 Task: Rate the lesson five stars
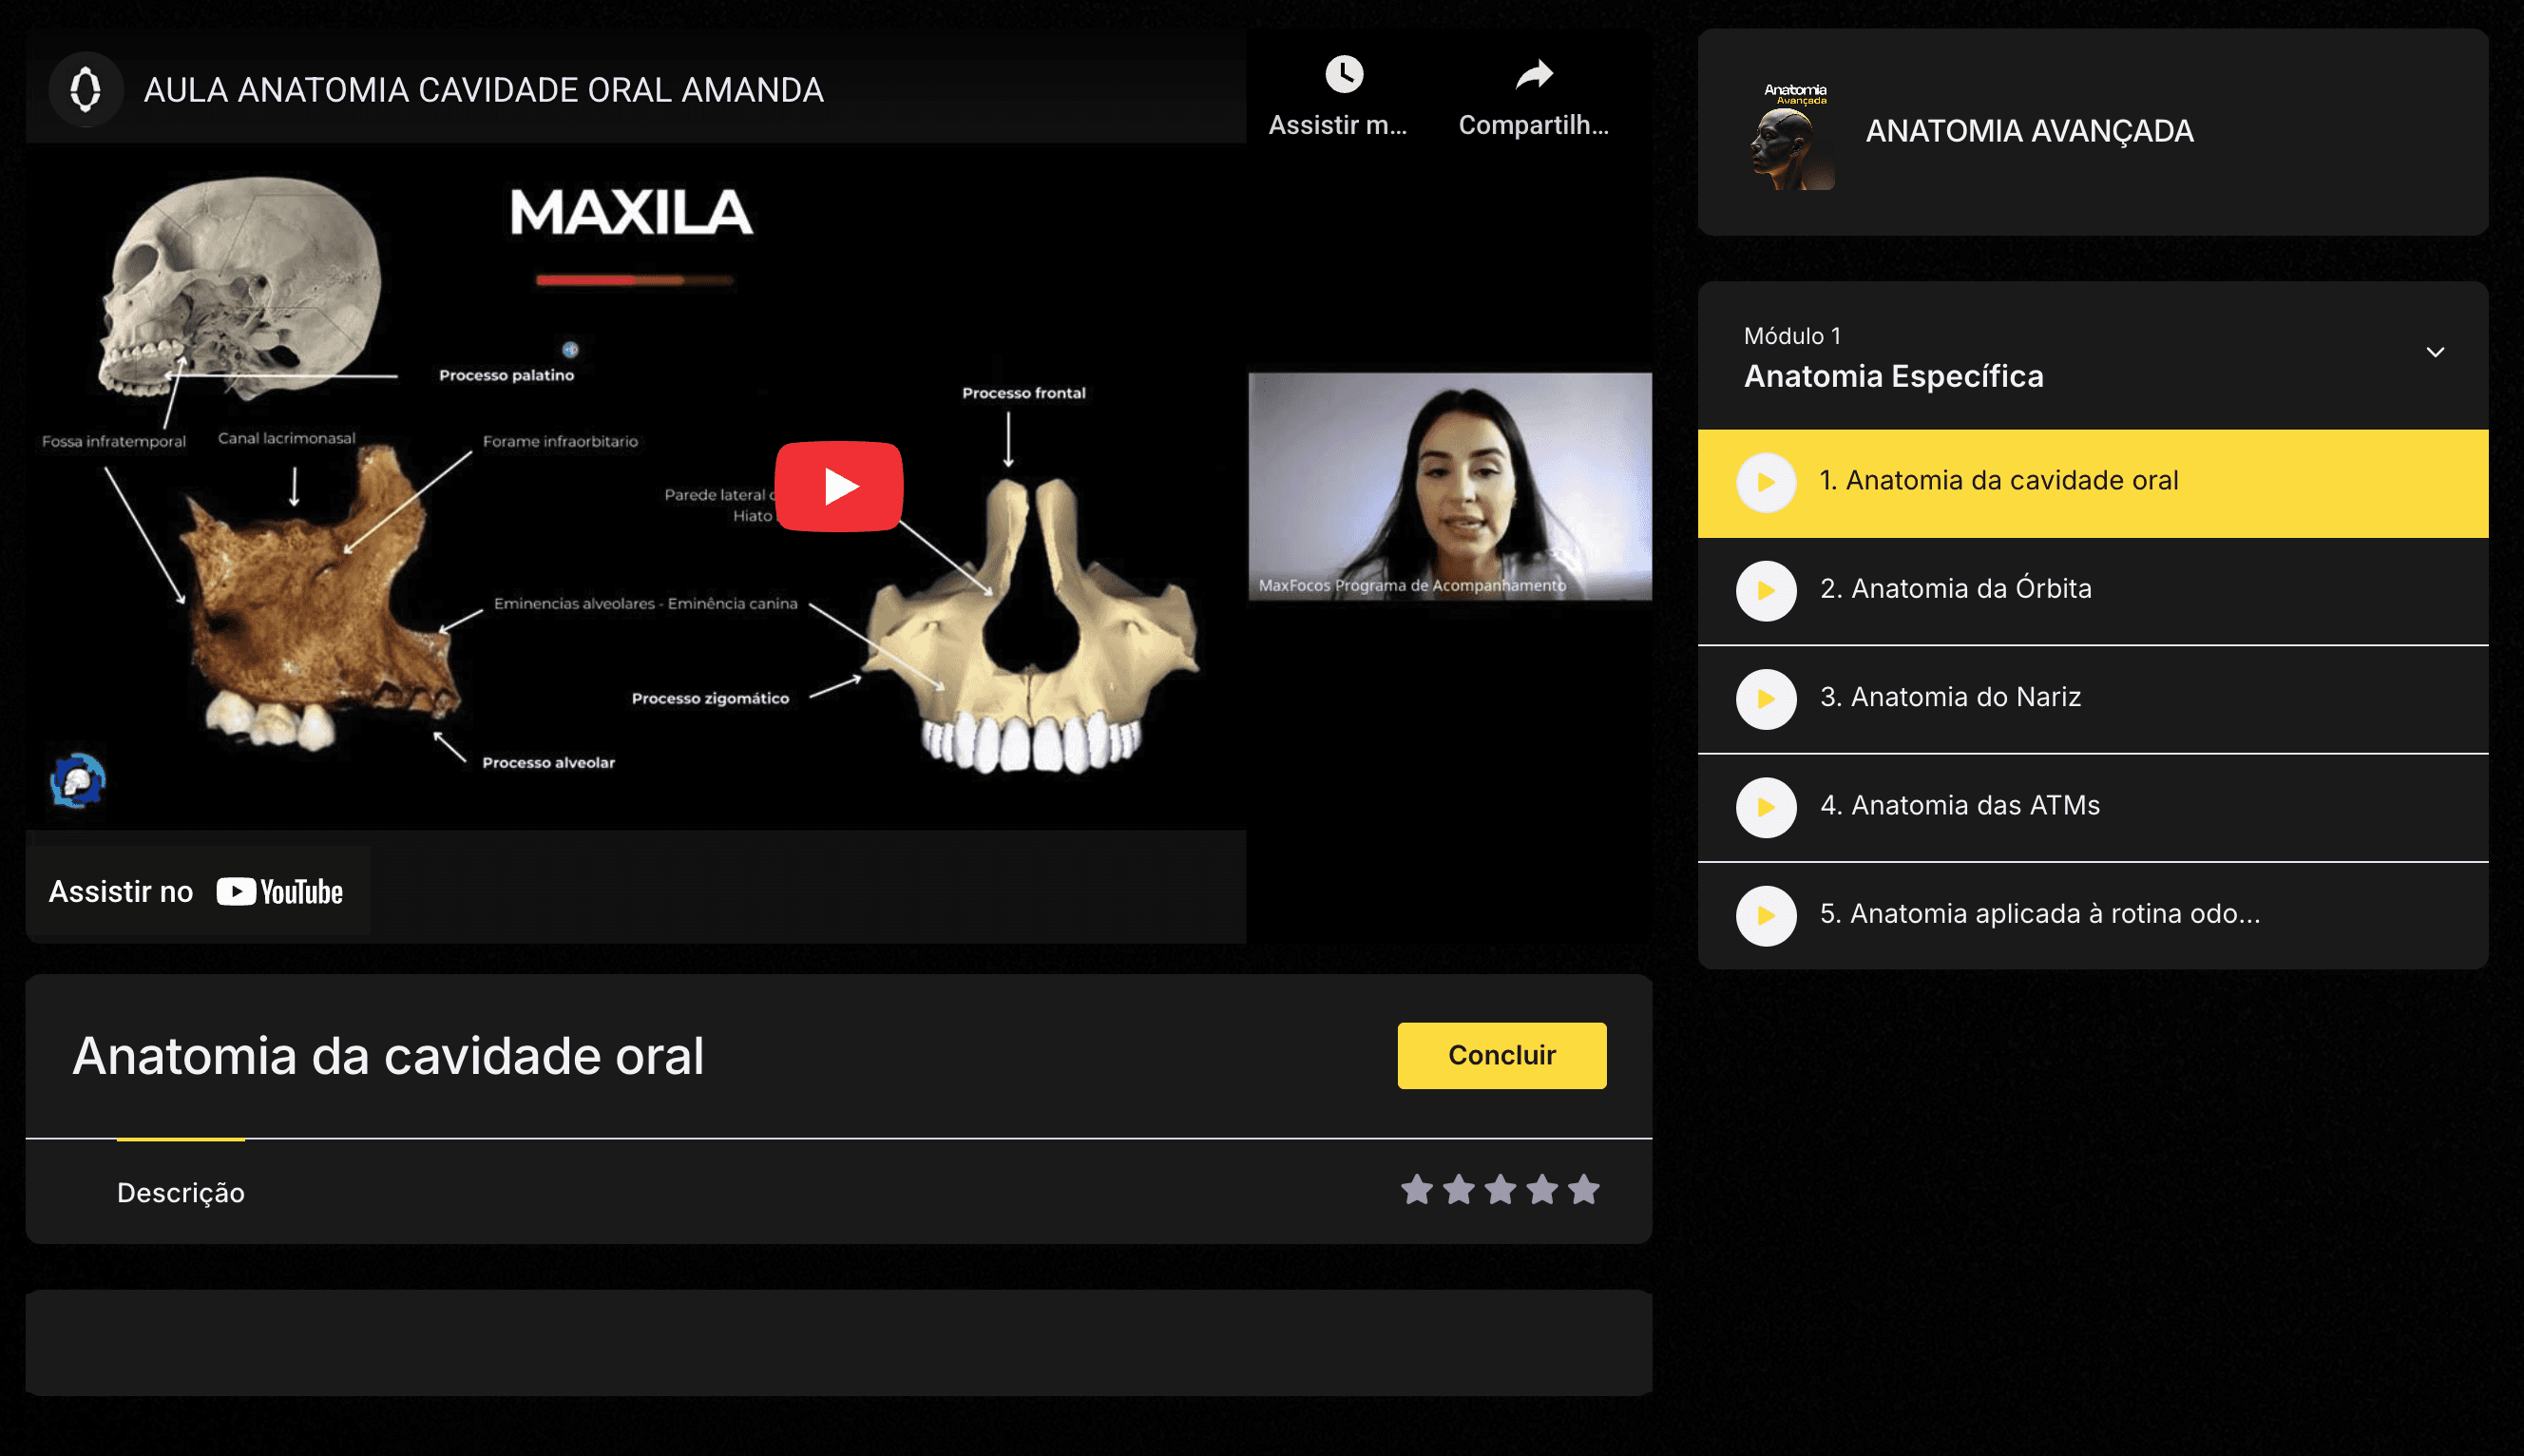(1583, 1190)
